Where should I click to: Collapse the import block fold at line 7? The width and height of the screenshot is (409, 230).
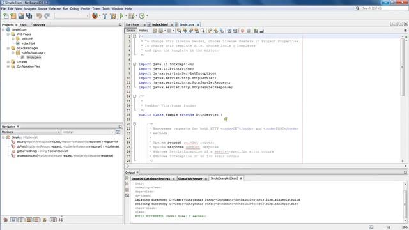pyautogui.click(x=135, y=64)
